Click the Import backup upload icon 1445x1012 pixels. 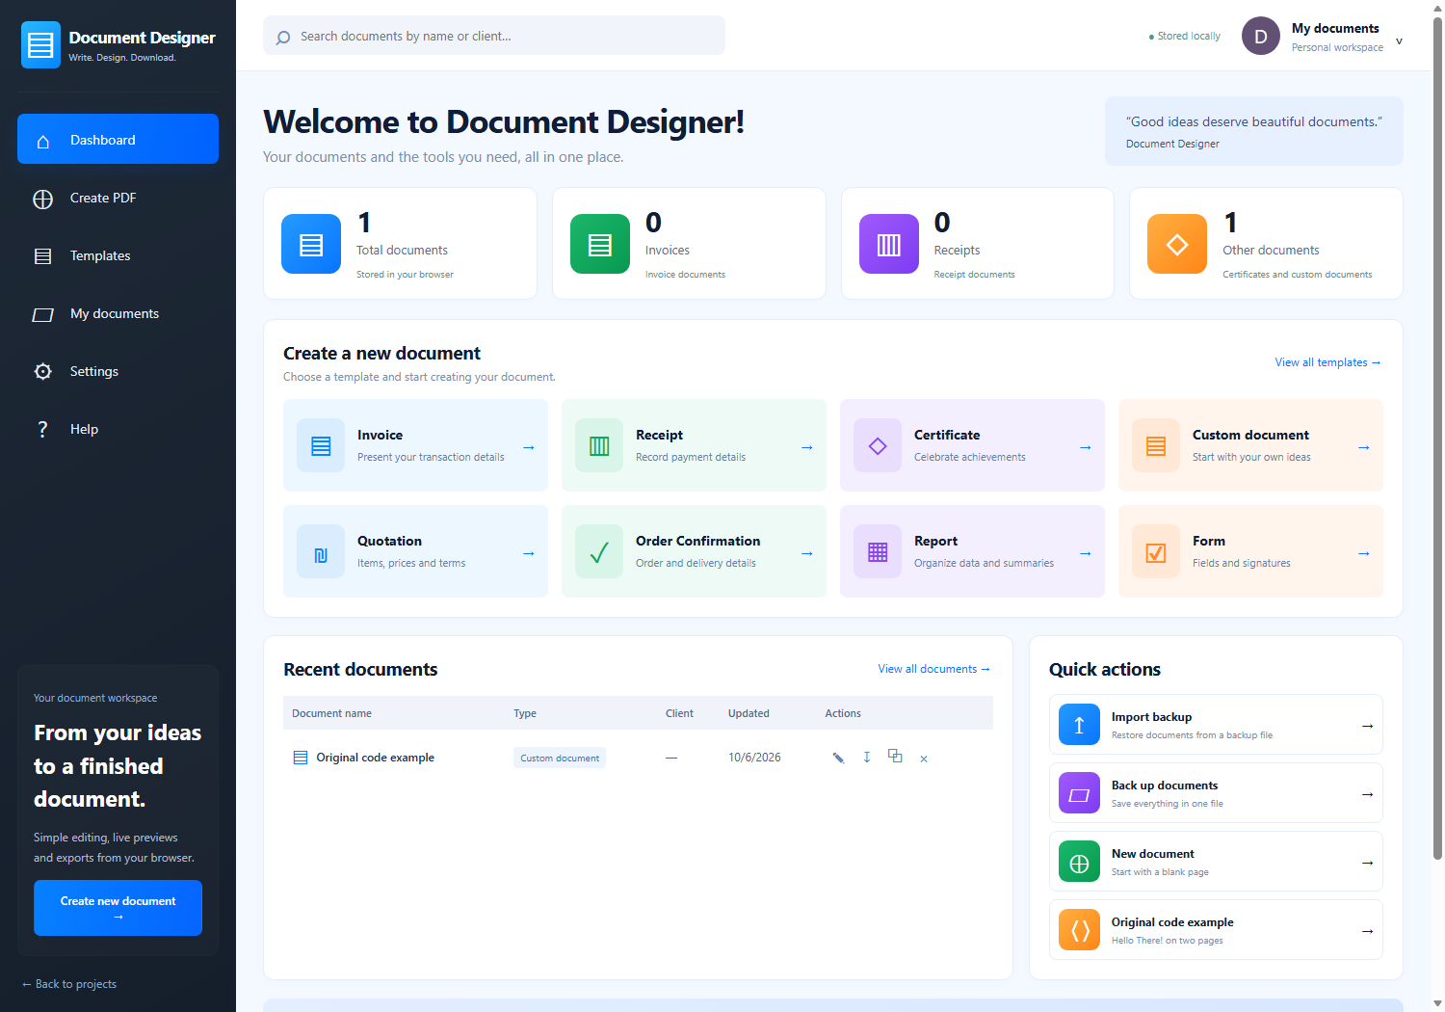1079,725
